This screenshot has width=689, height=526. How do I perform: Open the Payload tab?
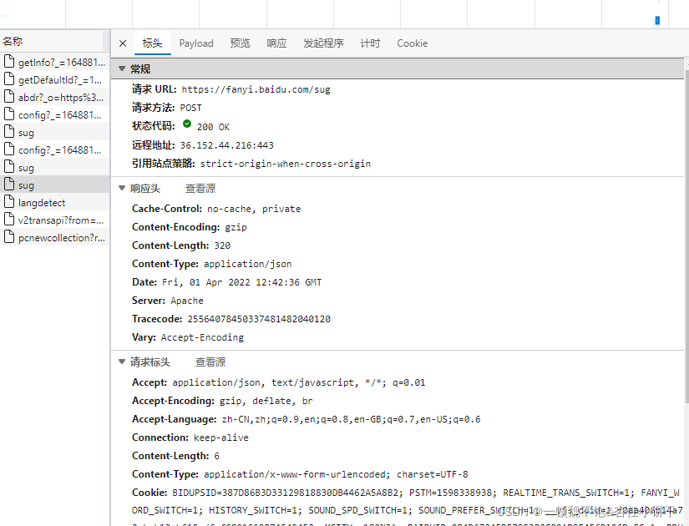(x=196, y=43)
